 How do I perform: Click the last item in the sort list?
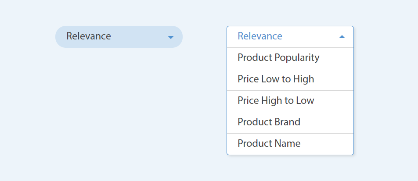tap(290, 144)
